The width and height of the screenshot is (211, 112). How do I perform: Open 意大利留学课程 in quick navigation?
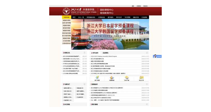tap(66, 36)
